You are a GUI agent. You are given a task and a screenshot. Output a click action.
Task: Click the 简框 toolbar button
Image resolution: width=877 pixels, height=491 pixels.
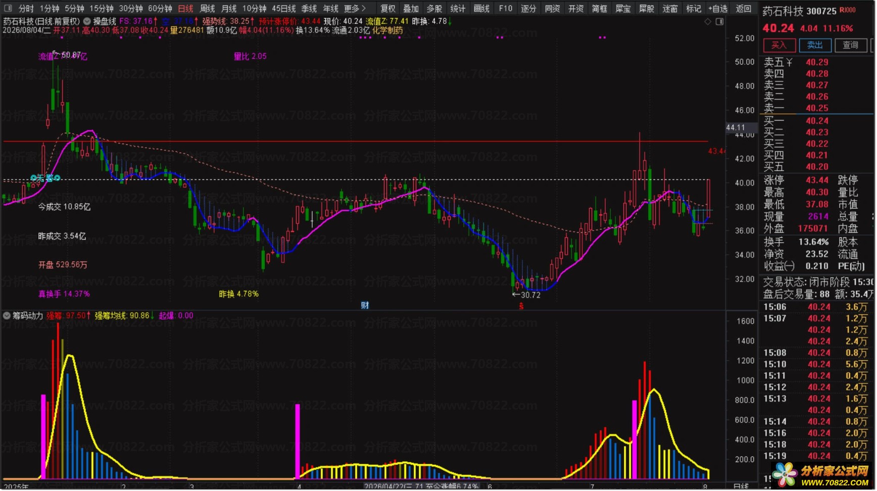click(599, 9)
